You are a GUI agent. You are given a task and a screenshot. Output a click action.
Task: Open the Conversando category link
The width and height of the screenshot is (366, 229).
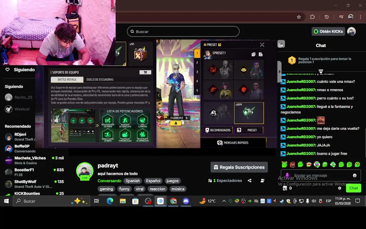(109, 181)
